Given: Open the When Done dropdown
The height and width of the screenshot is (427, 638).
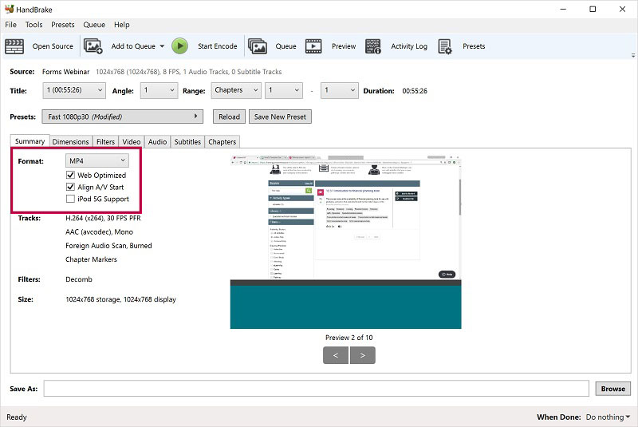Looking at the screenshot, I should tap(608, 417).
